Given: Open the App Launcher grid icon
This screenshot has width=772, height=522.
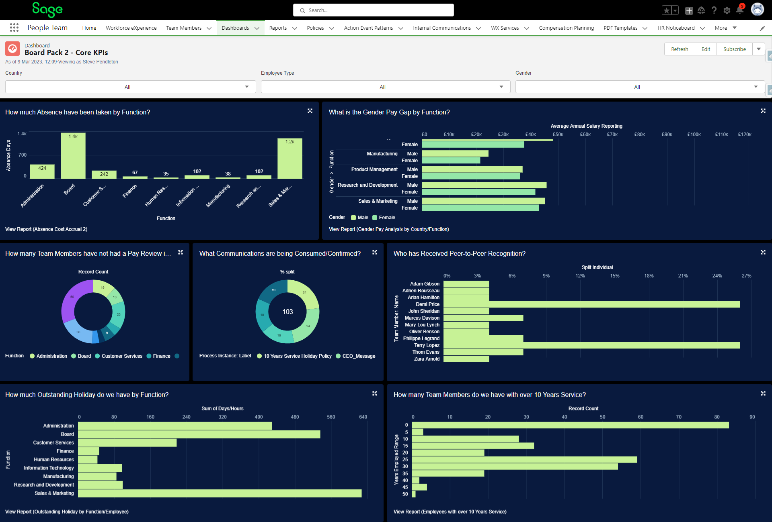Looking at the screenshot, I should coord(14,28).
